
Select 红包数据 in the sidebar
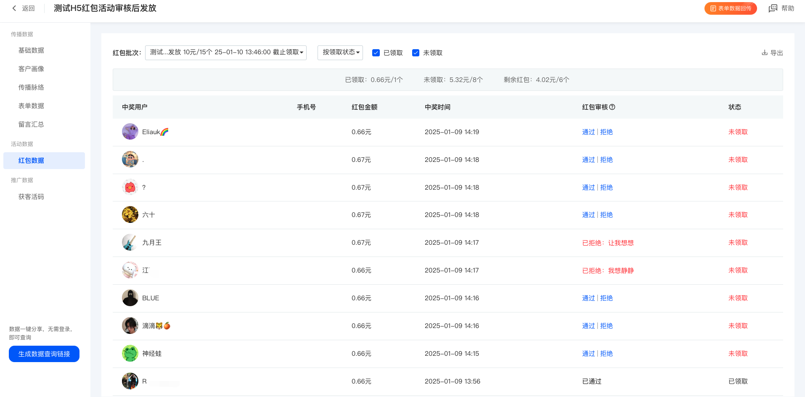tap(44, 161)
